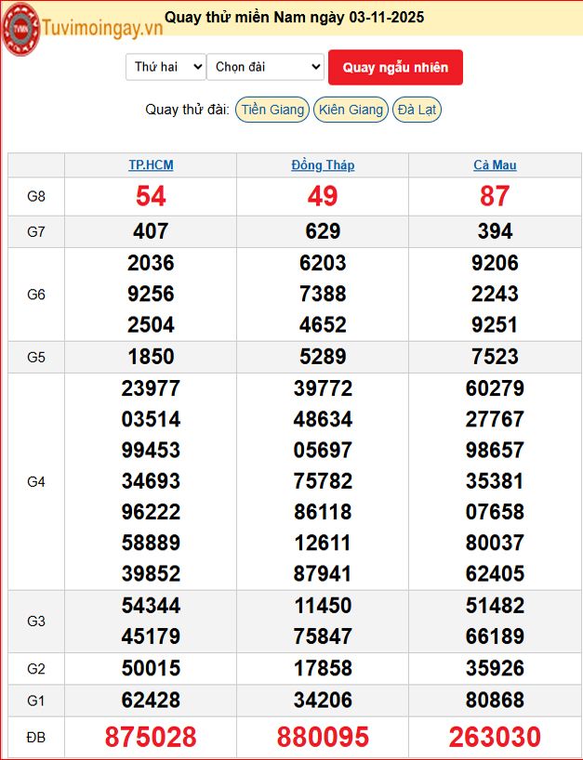The image size is (583, 760).
Task: Click Đồng Tháp G8 result 49
Action: point(323,196)
